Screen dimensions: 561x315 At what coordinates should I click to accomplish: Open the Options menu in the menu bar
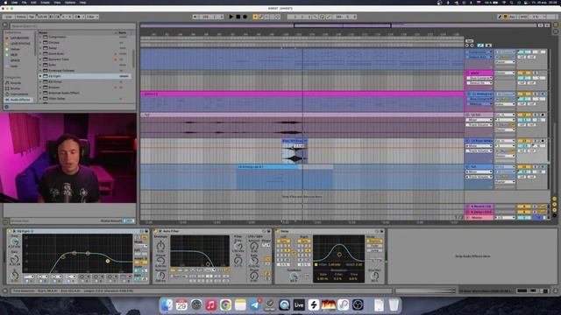pos(70,3)
